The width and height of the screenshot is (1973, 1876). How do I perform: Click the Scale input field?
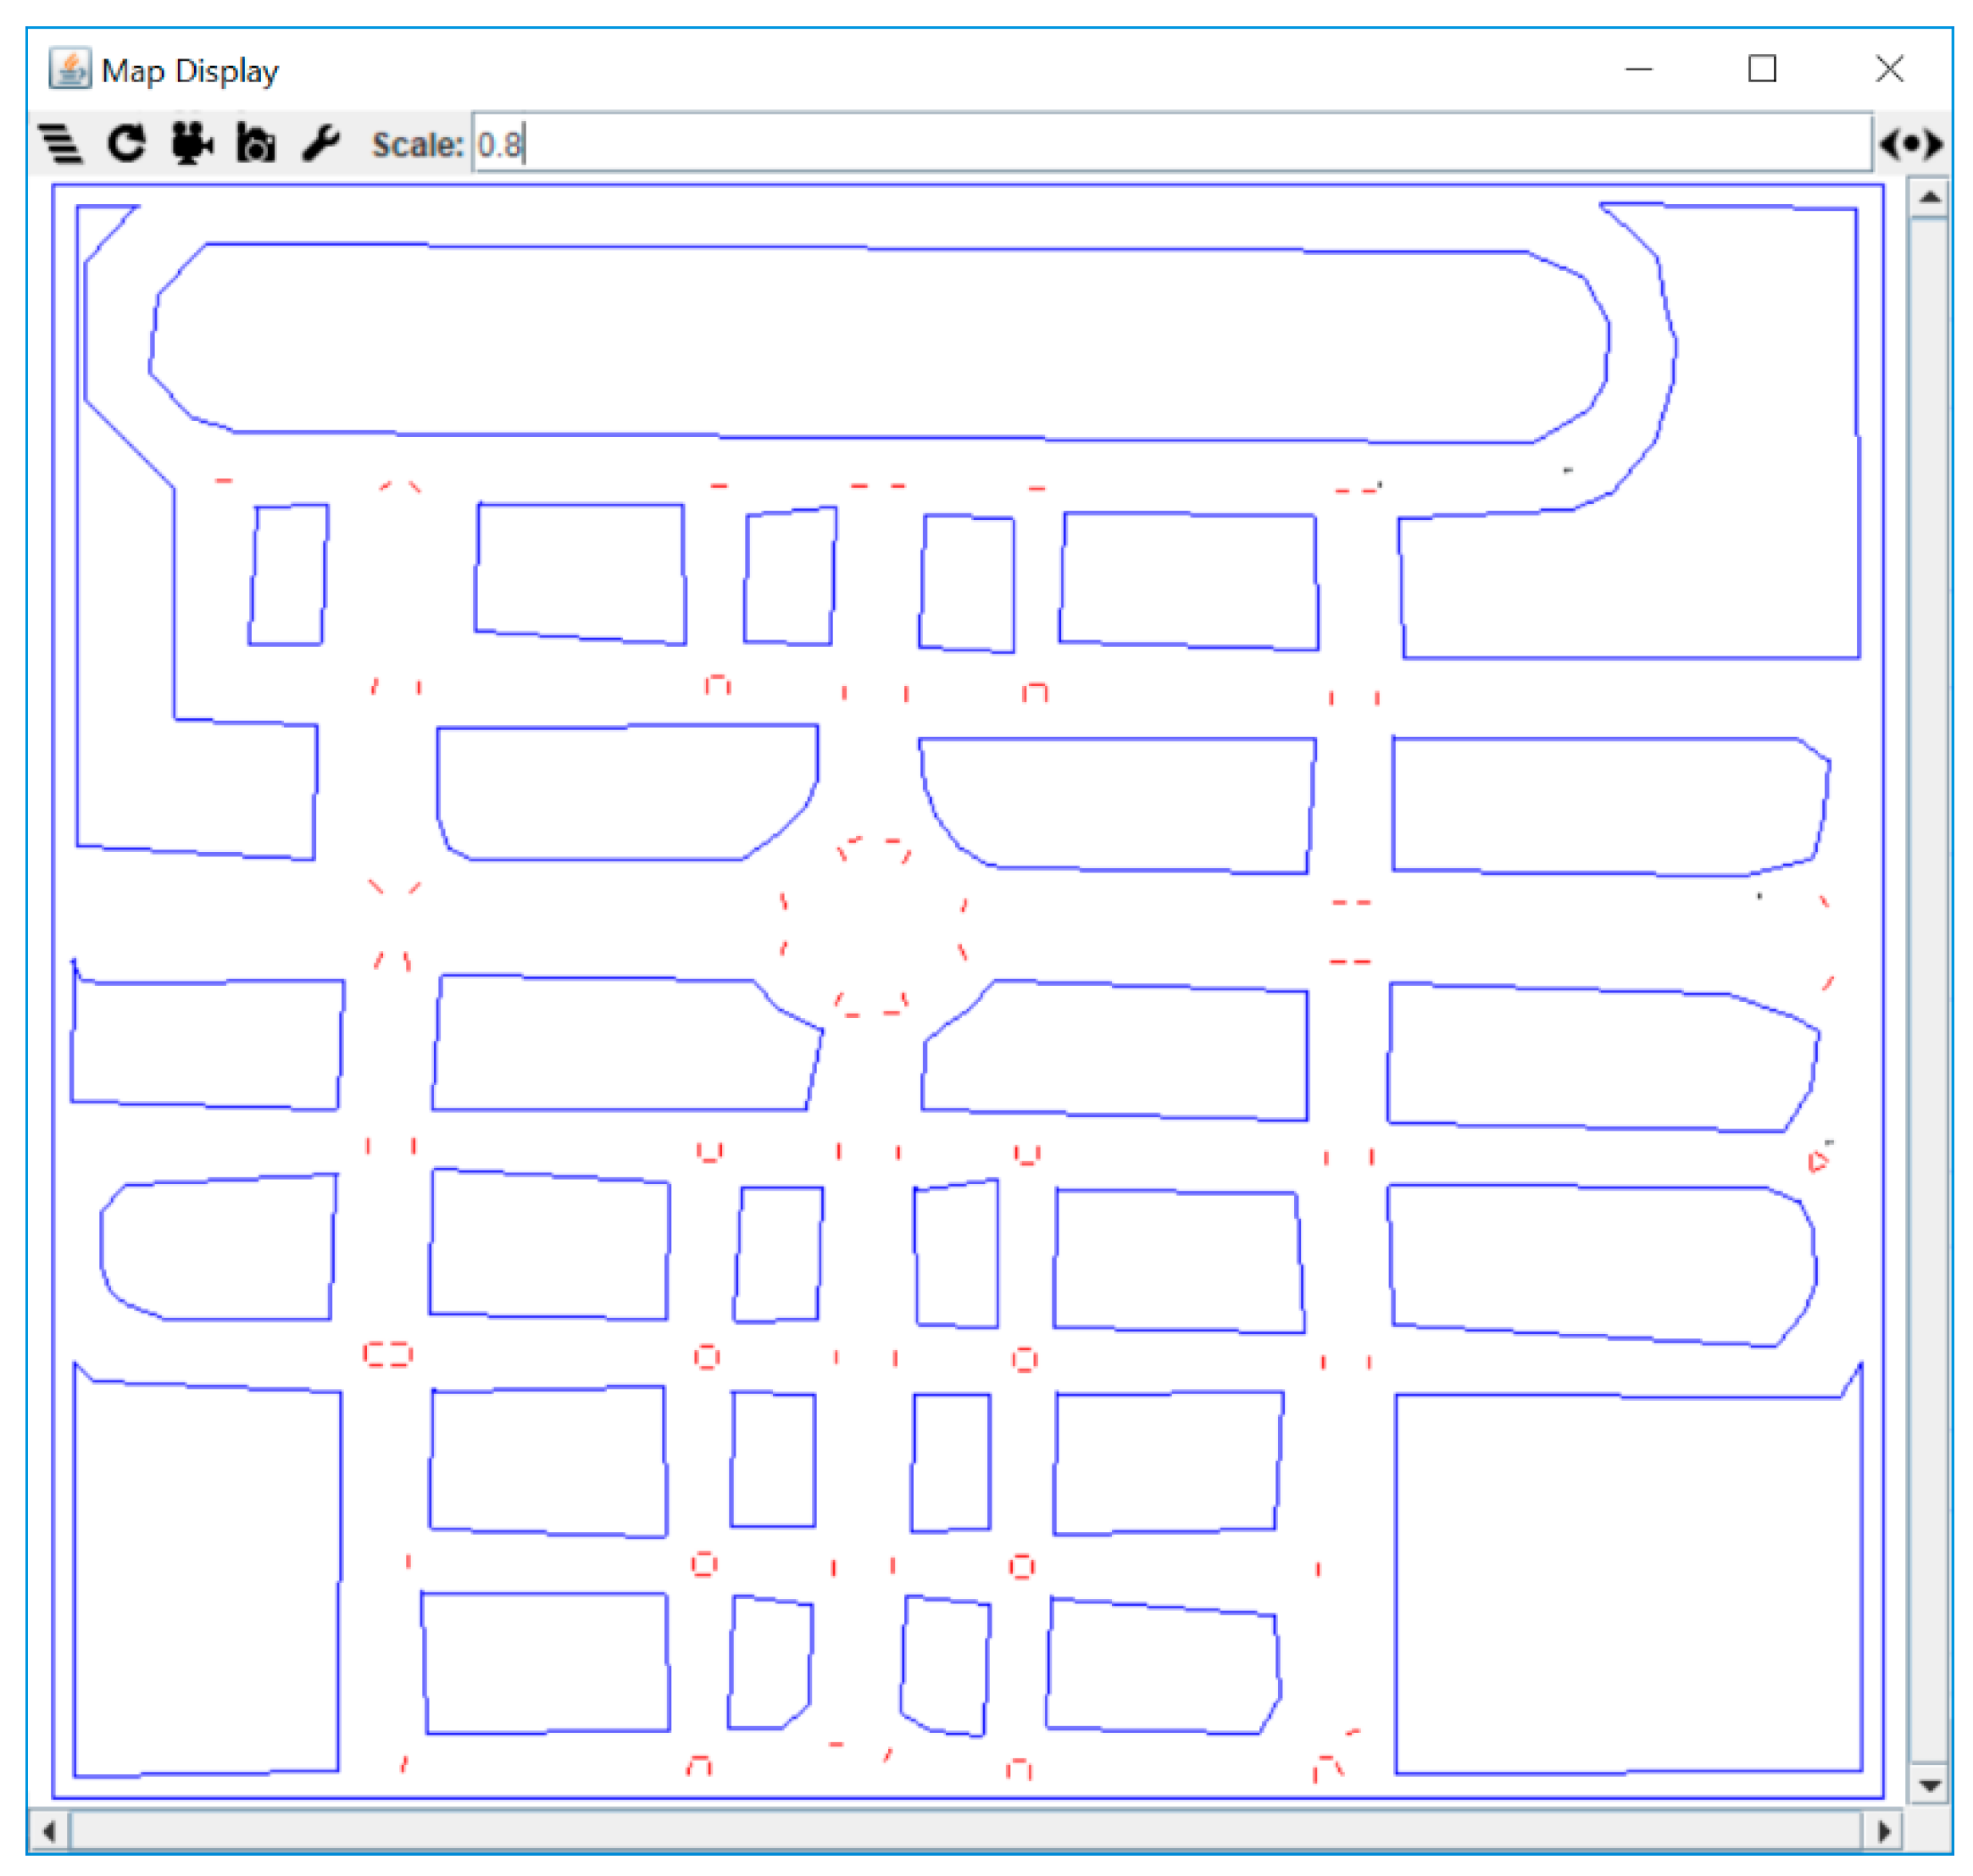click(1170, 145)
